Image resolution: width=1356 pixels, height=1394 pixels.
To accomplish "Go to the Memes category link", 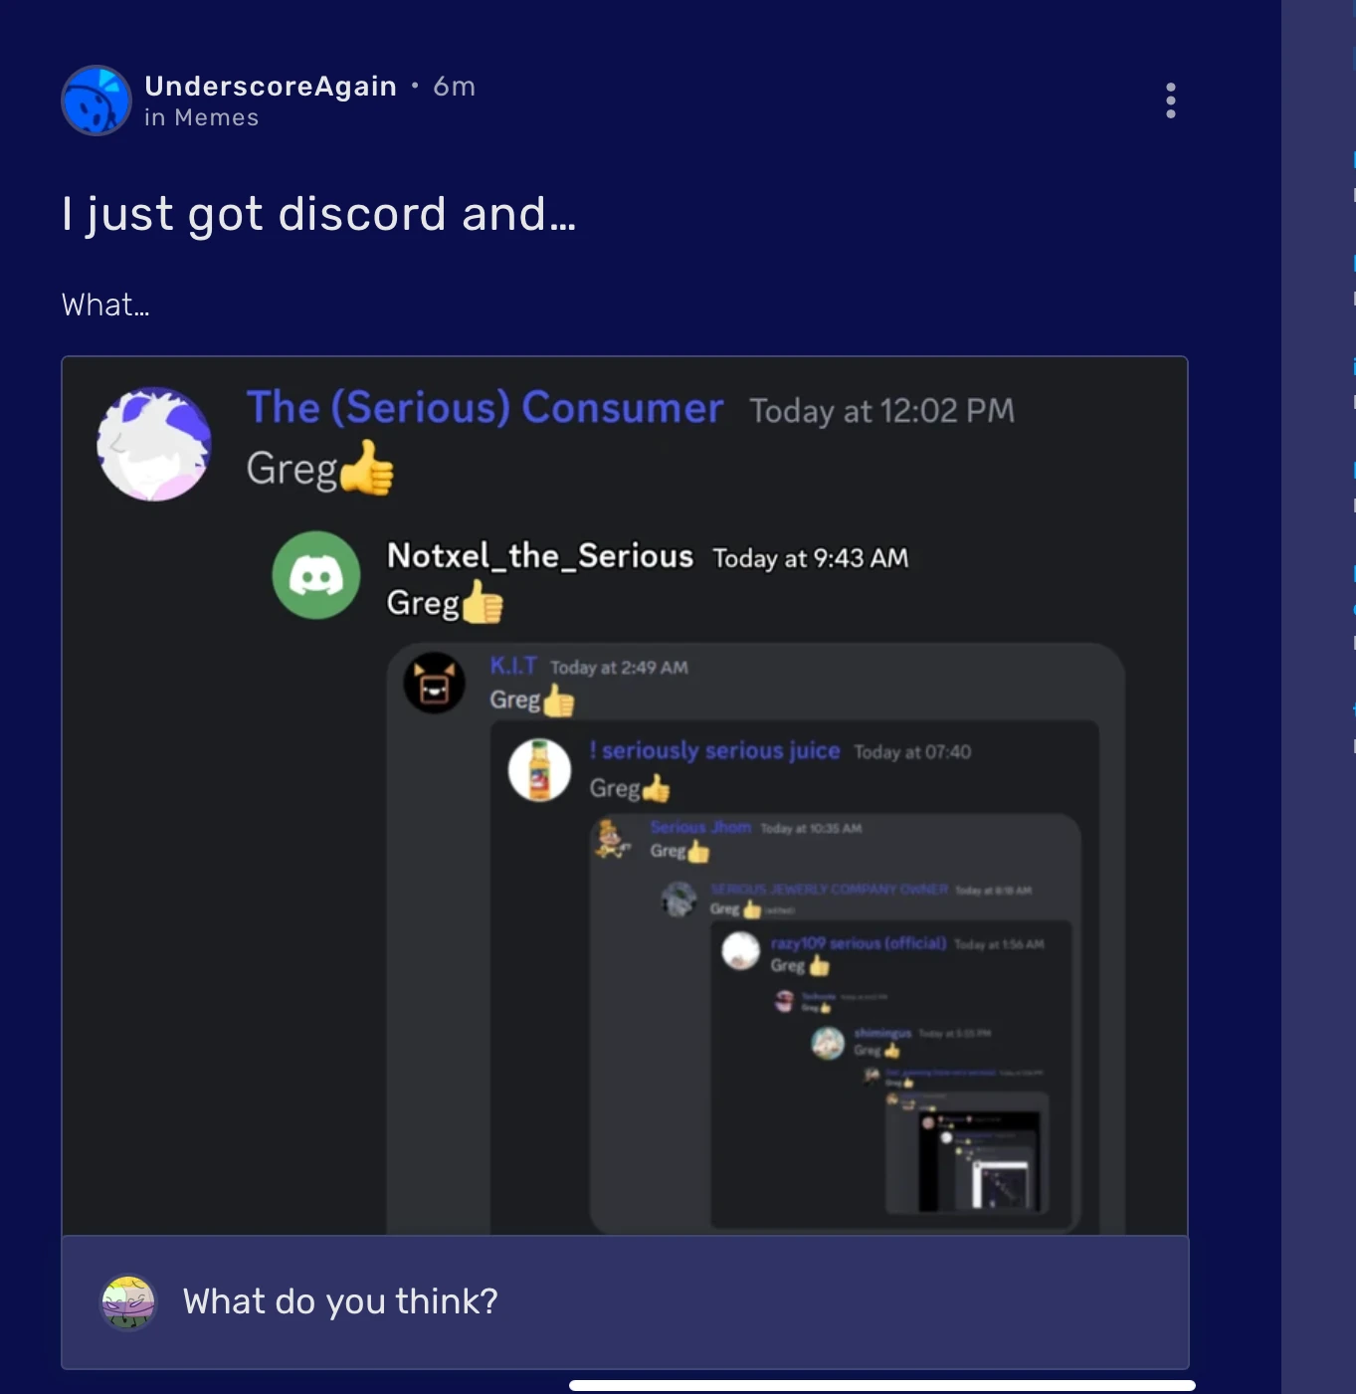I will click(217, 117).
